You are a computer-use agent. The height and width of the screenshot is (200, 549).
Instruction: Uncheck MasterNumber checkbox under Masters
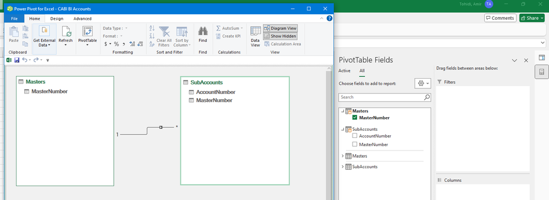(x=355, y=118)
